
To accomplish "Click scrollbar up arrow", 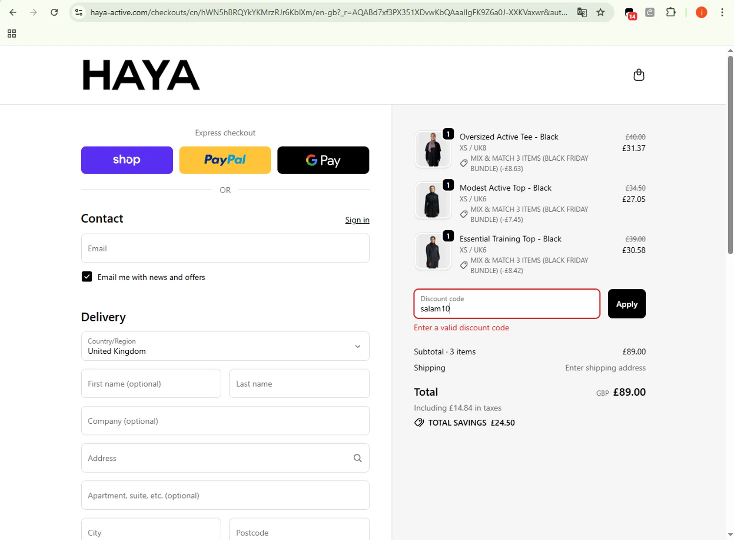I will 730,50.
